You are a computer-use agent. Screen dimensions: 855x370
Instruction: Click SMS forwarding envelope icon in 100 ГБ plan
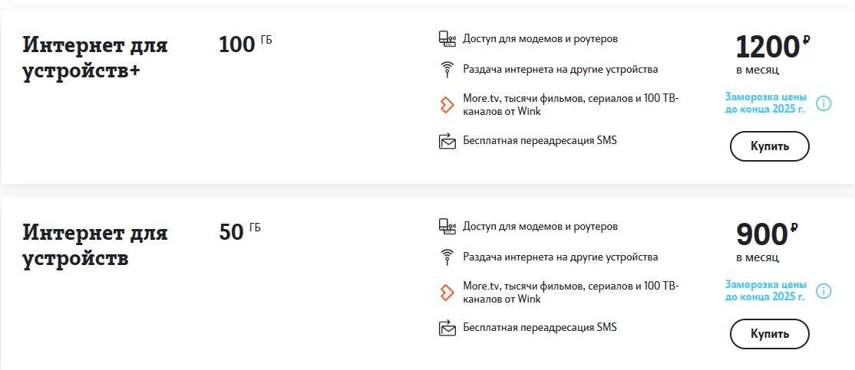447,141
